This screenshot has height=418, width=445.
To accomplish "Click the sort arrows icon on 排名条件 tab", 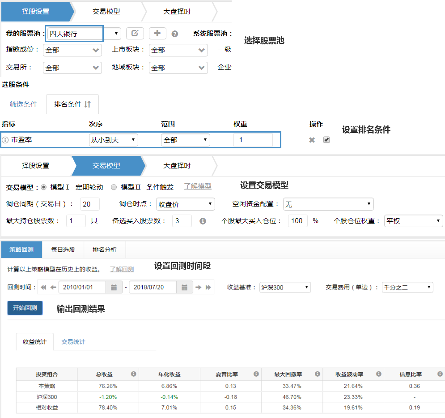I will 87,104.
